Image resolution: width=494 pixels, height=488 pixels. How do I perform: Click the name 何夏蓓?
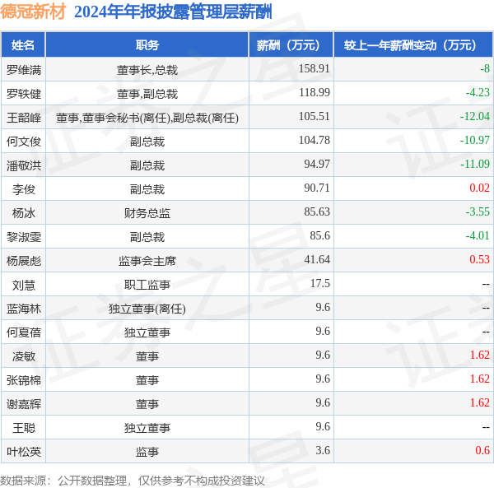click(x=24, y=332)
